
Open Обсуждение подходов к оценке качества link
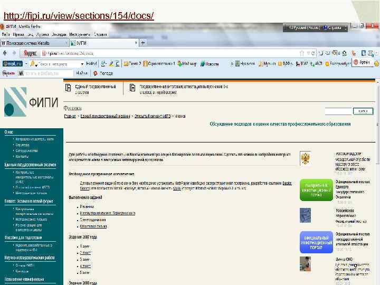click(x=280, y=124)
